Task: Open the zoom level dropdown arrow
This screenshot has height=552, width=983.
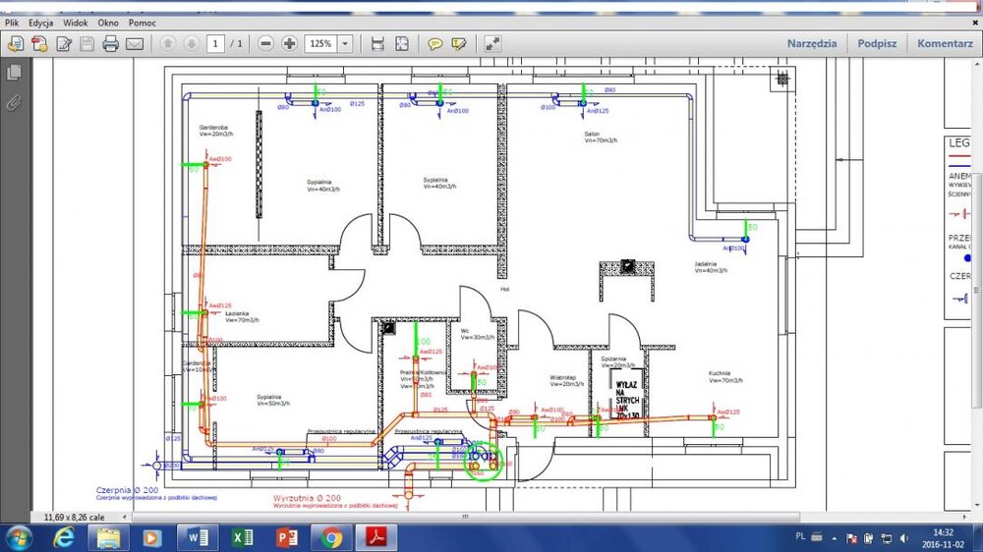Action: [345, 44]
